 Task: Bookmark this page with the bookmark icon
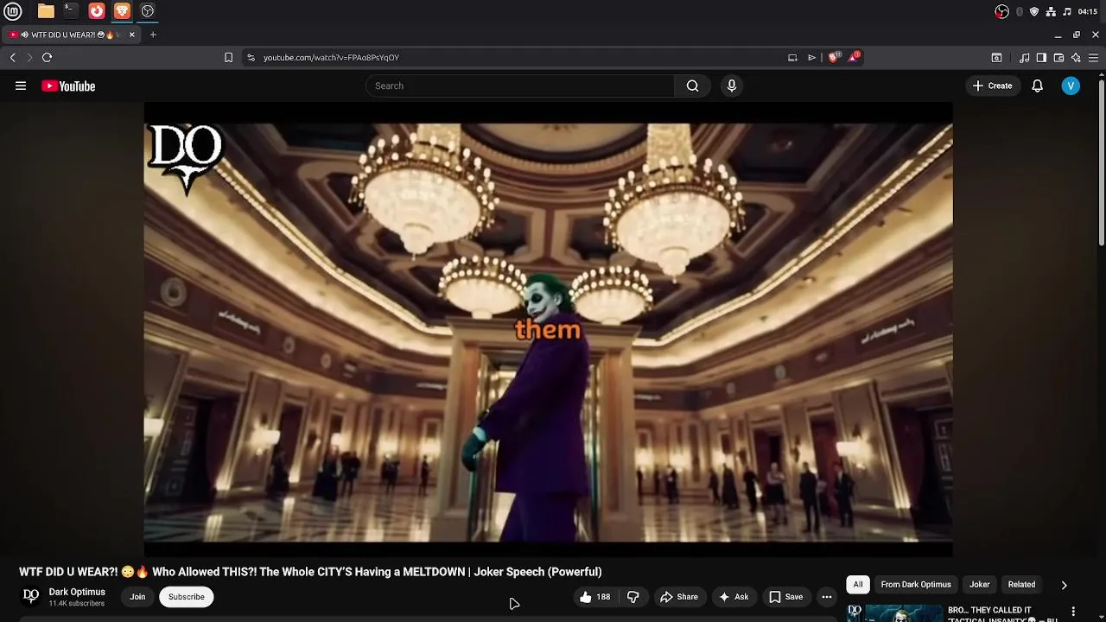(x=228, y=57)
